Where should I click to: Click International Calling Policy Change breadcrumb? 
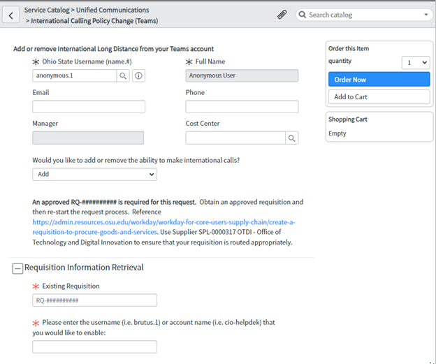[94, 21]
